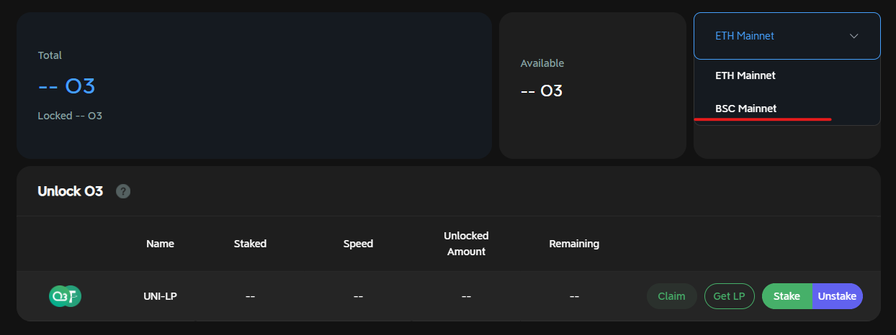Click the chevron arrow in the network selector
896x335 pixels.
coord(854,36)
